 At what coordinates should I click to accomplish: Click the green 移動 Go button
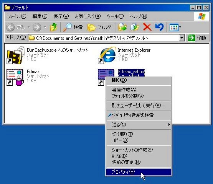click(x=197, y=38)
